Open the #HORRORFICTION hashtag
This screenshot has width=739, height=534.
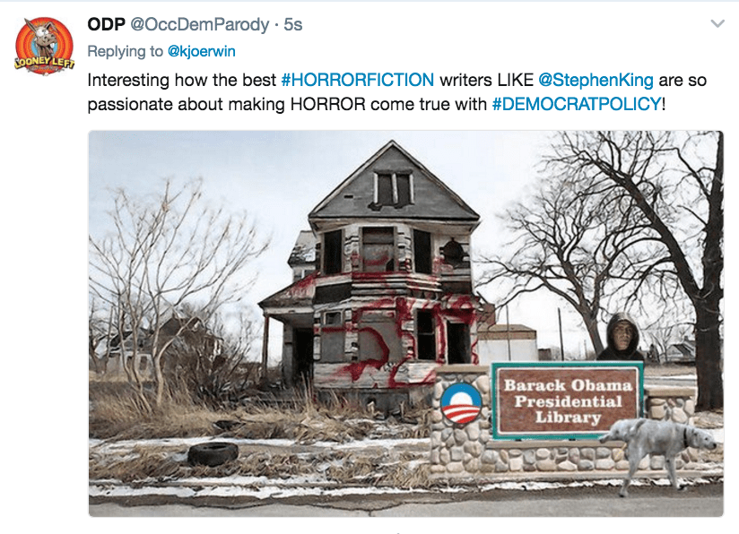click(x=357, y=80)
